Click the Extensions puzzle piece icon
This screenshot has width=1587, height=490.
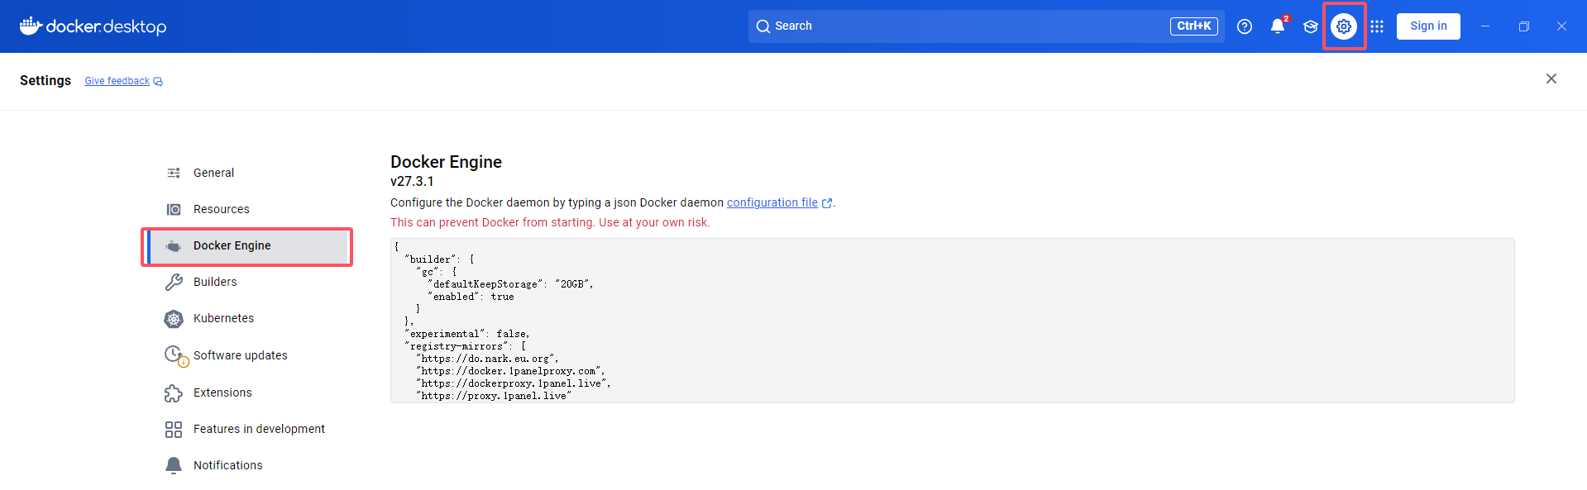[174, 393]
